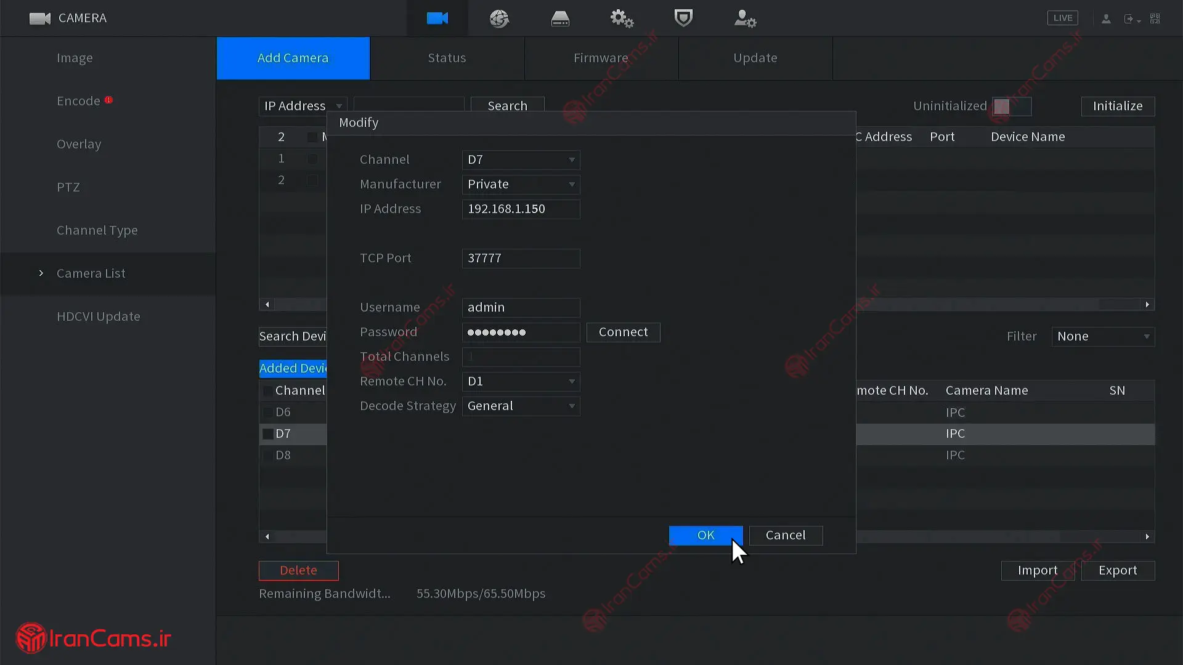
Task: Open Overlay in the sidebar
Action: pyautogui.click(x=79, y=144)
